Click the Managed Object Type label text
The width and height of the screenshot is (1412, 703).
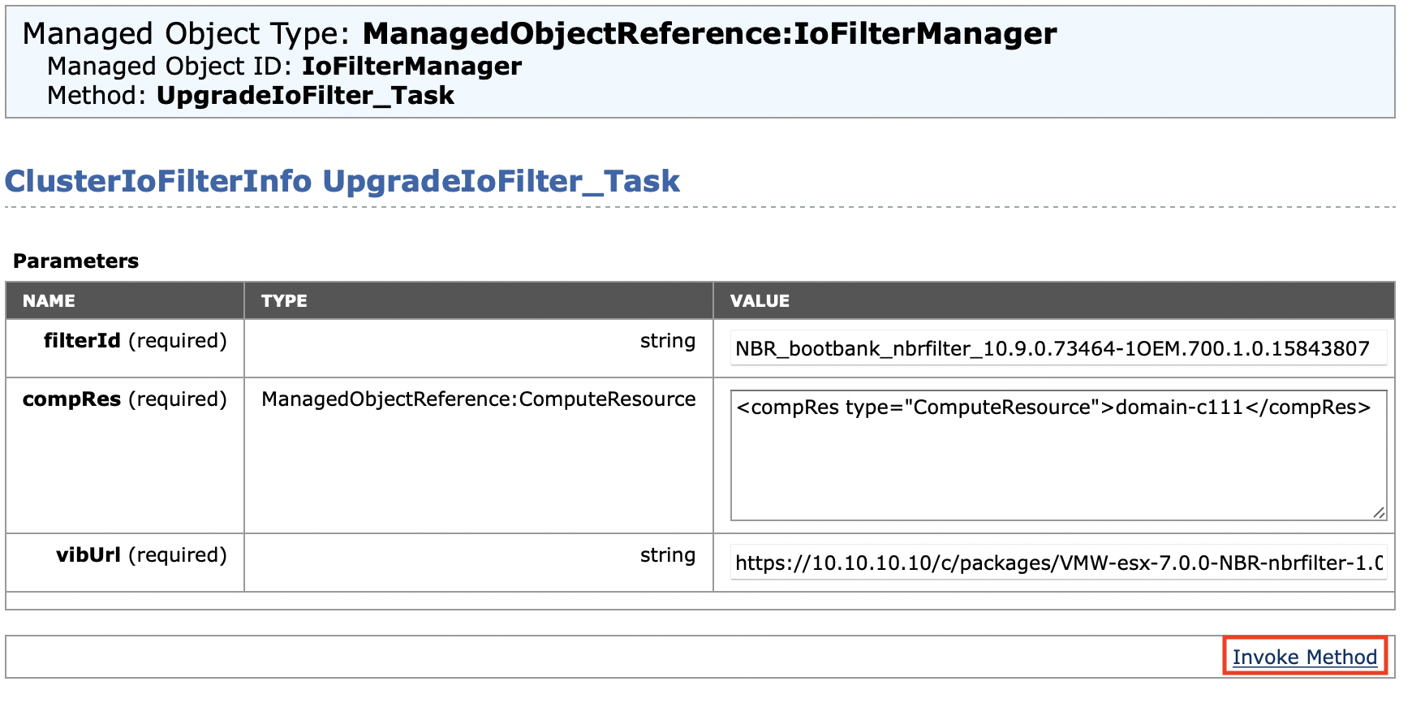click(185, 34)
